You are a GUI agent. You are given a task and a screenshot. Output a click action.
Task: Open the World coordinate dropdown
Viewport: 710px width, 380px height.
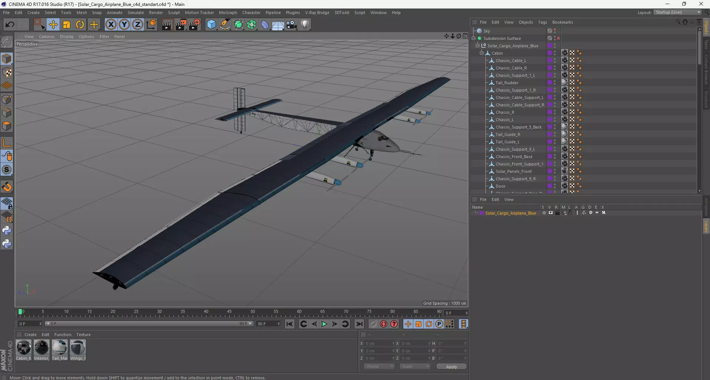pyautogui.click(x=379, y=366)
